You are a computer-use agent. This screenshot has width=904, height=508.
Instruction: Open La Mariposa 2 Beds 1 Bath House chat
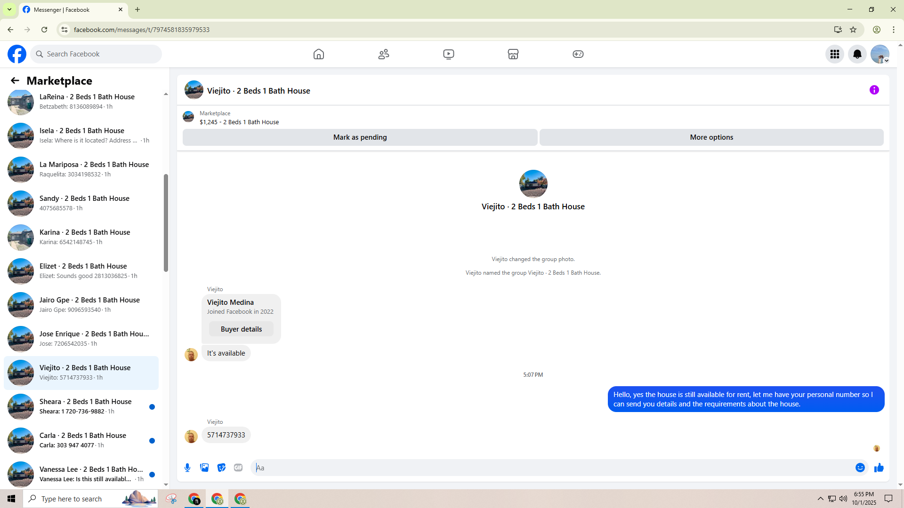[x=81, y=169]
